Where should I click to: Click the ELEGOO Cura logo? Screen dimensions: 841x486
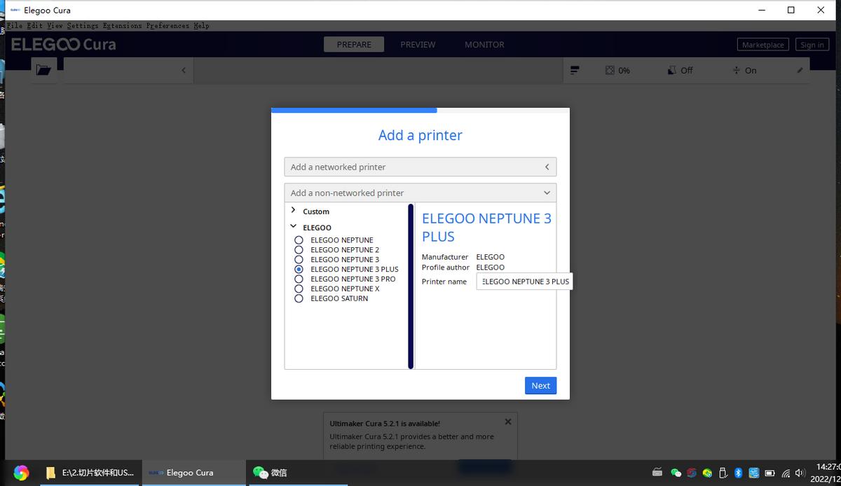coord(64,44)
